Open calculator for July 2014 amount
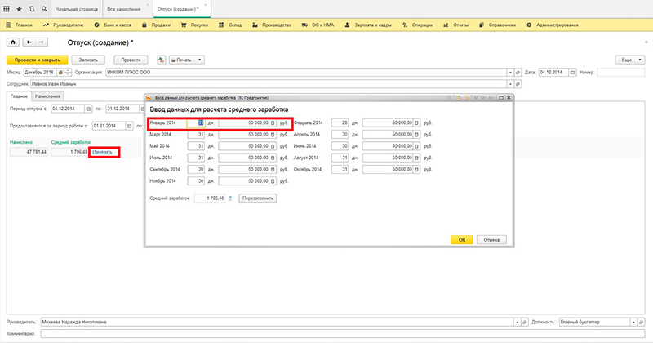The height and width of the screenshot is (343, 653). point(273,158)
